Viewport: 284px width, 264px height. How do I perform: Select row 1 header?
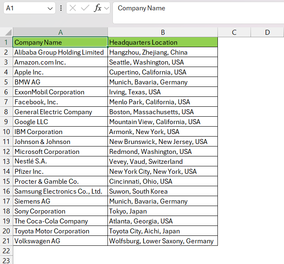click(x=6, y=42)
